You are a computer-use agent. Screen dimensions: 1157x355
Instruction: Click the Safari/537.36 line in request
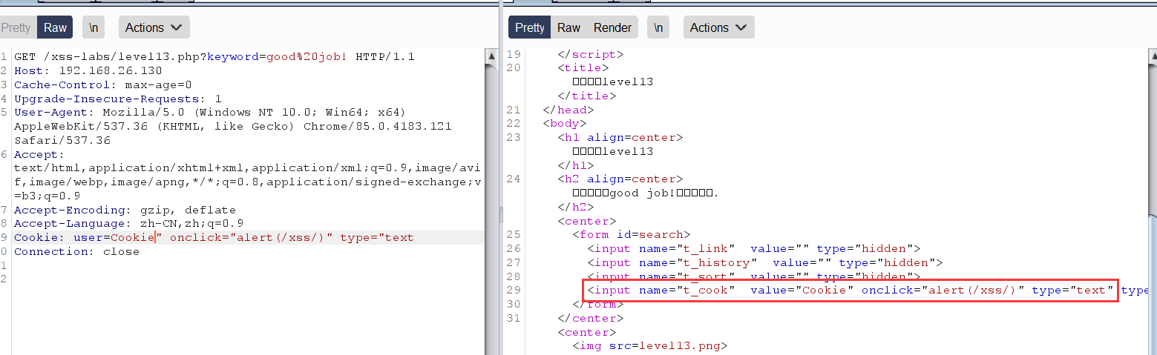(x=62, y=140)
